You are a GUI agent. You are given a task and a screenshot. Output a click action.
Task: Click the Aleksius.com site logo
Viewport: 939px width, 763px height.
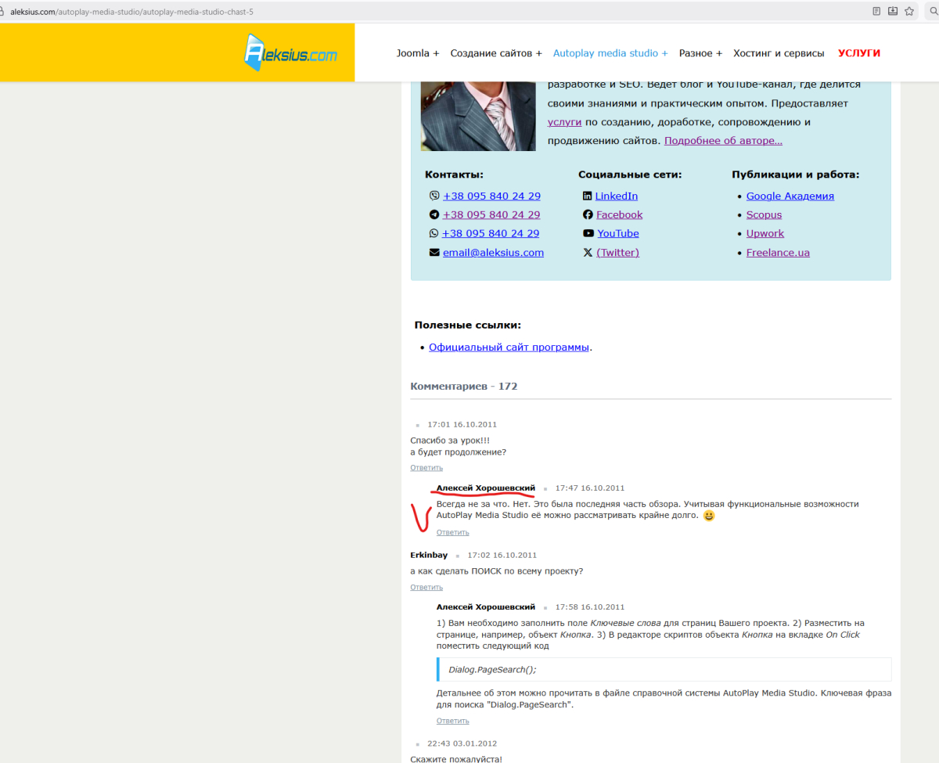290,53
